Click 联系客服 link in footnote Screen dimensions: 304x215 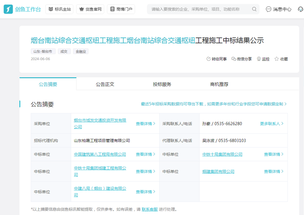tap(149, 210)
